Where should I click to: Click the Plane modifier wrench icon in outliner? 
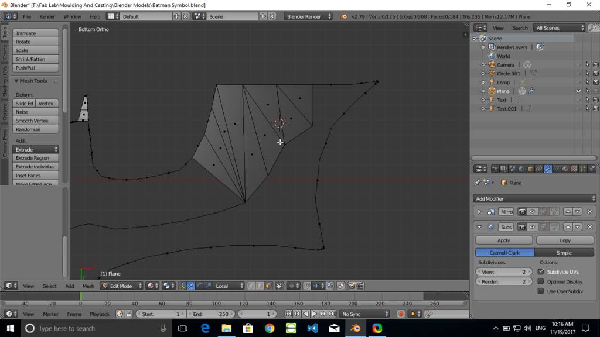(x=531, y=91)
